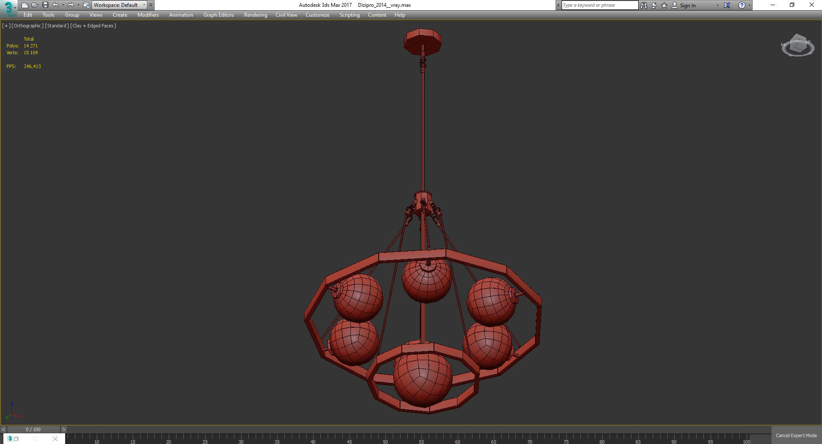This screenshot has height=444, width=822.
Task: Step time slider forward with right arrow
Action: (x=63, y=429)
